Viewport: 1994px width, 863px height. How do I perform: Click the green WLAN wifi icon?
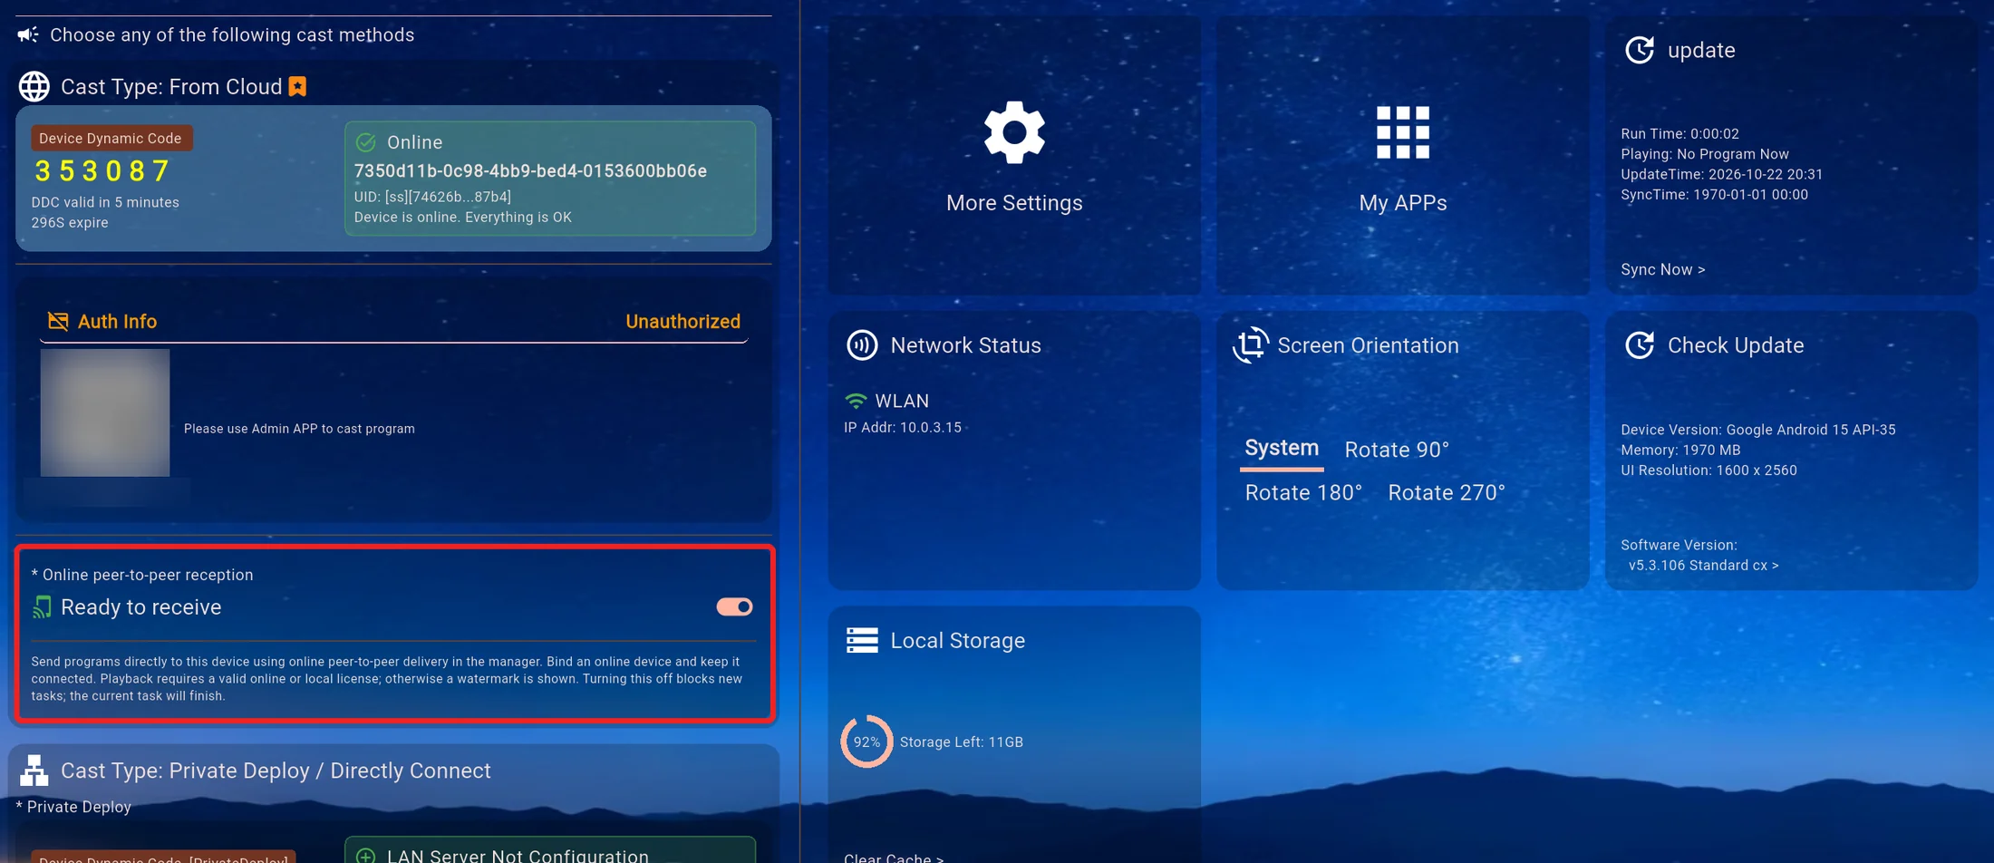[856, 401]
